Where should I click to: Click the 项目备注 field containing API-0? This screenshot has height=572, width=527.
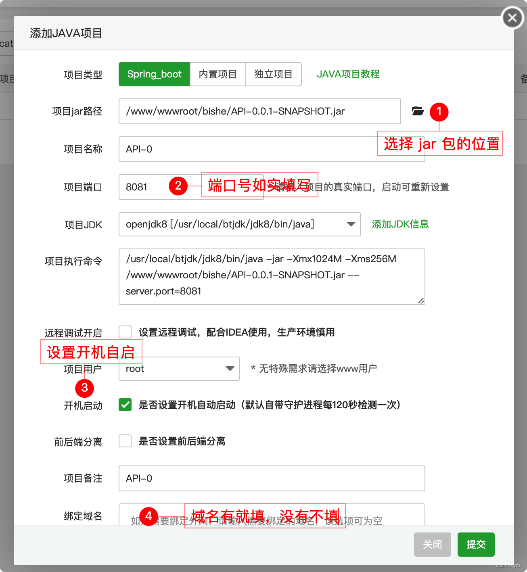point(272,478)
